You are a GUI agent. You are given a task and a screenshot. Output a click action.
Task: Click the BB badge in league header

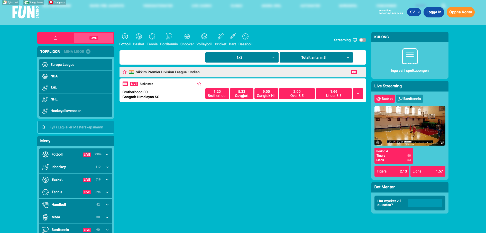coord(354,72)
